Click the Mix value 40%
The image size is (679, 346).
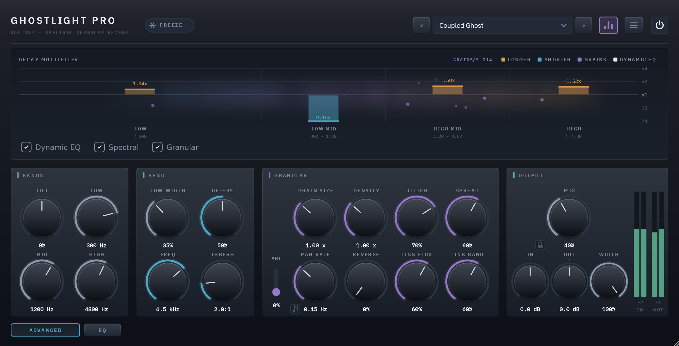pos(569,245)
